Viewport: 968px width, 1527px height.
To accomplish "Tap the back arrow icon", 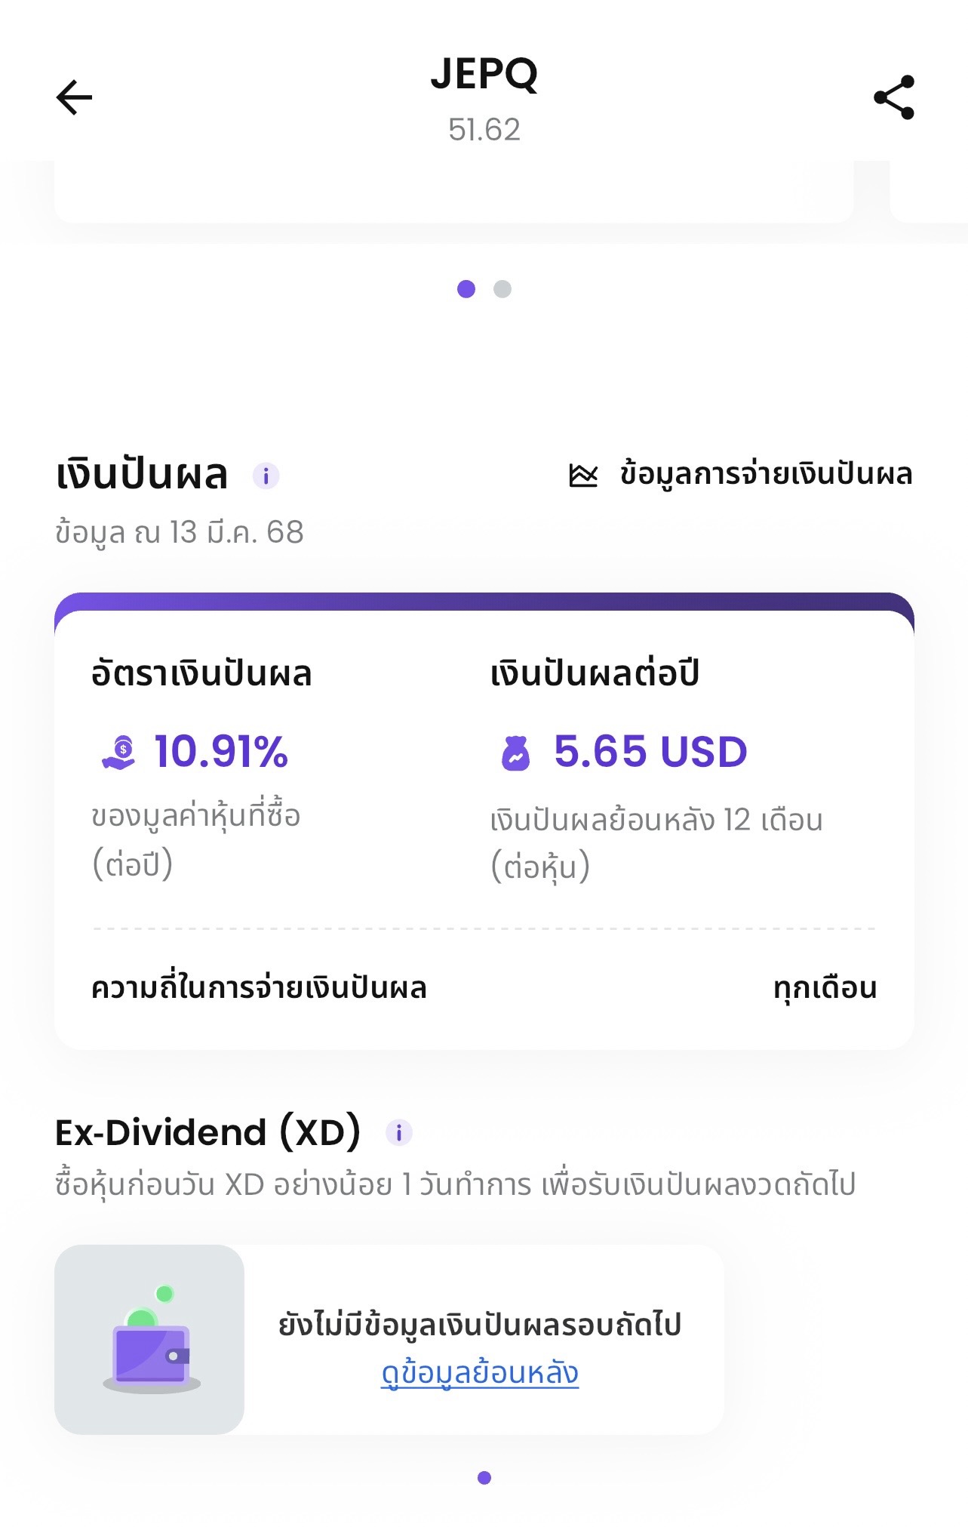I will pyautogui.click(x=74, y=97).
